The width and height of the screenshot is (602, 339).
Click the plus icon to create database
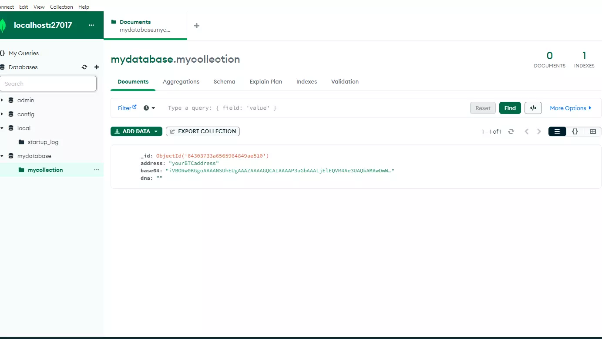(97, 67)
